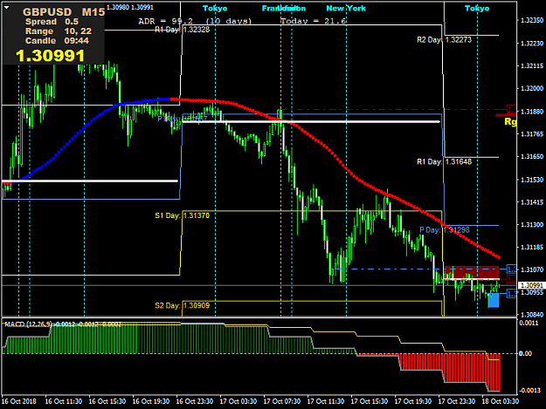Click the 16 Oct 15:30 time label
The image size is (546, 409).
coord(107,401)
